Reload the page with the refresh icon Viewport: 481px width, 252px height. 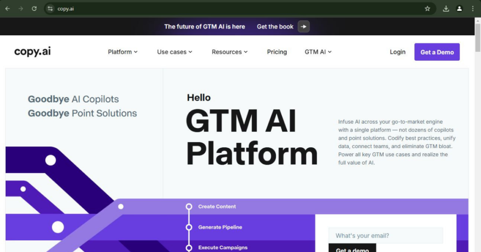pyautogui.click(x=34, y=8)
